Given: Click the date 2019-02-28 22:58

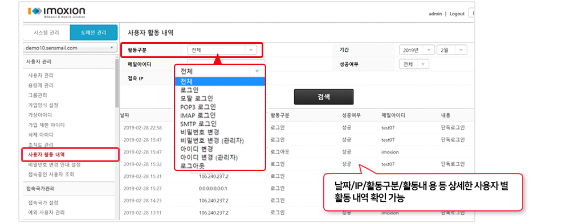Looking at the screenshot, I should (142, 127).
